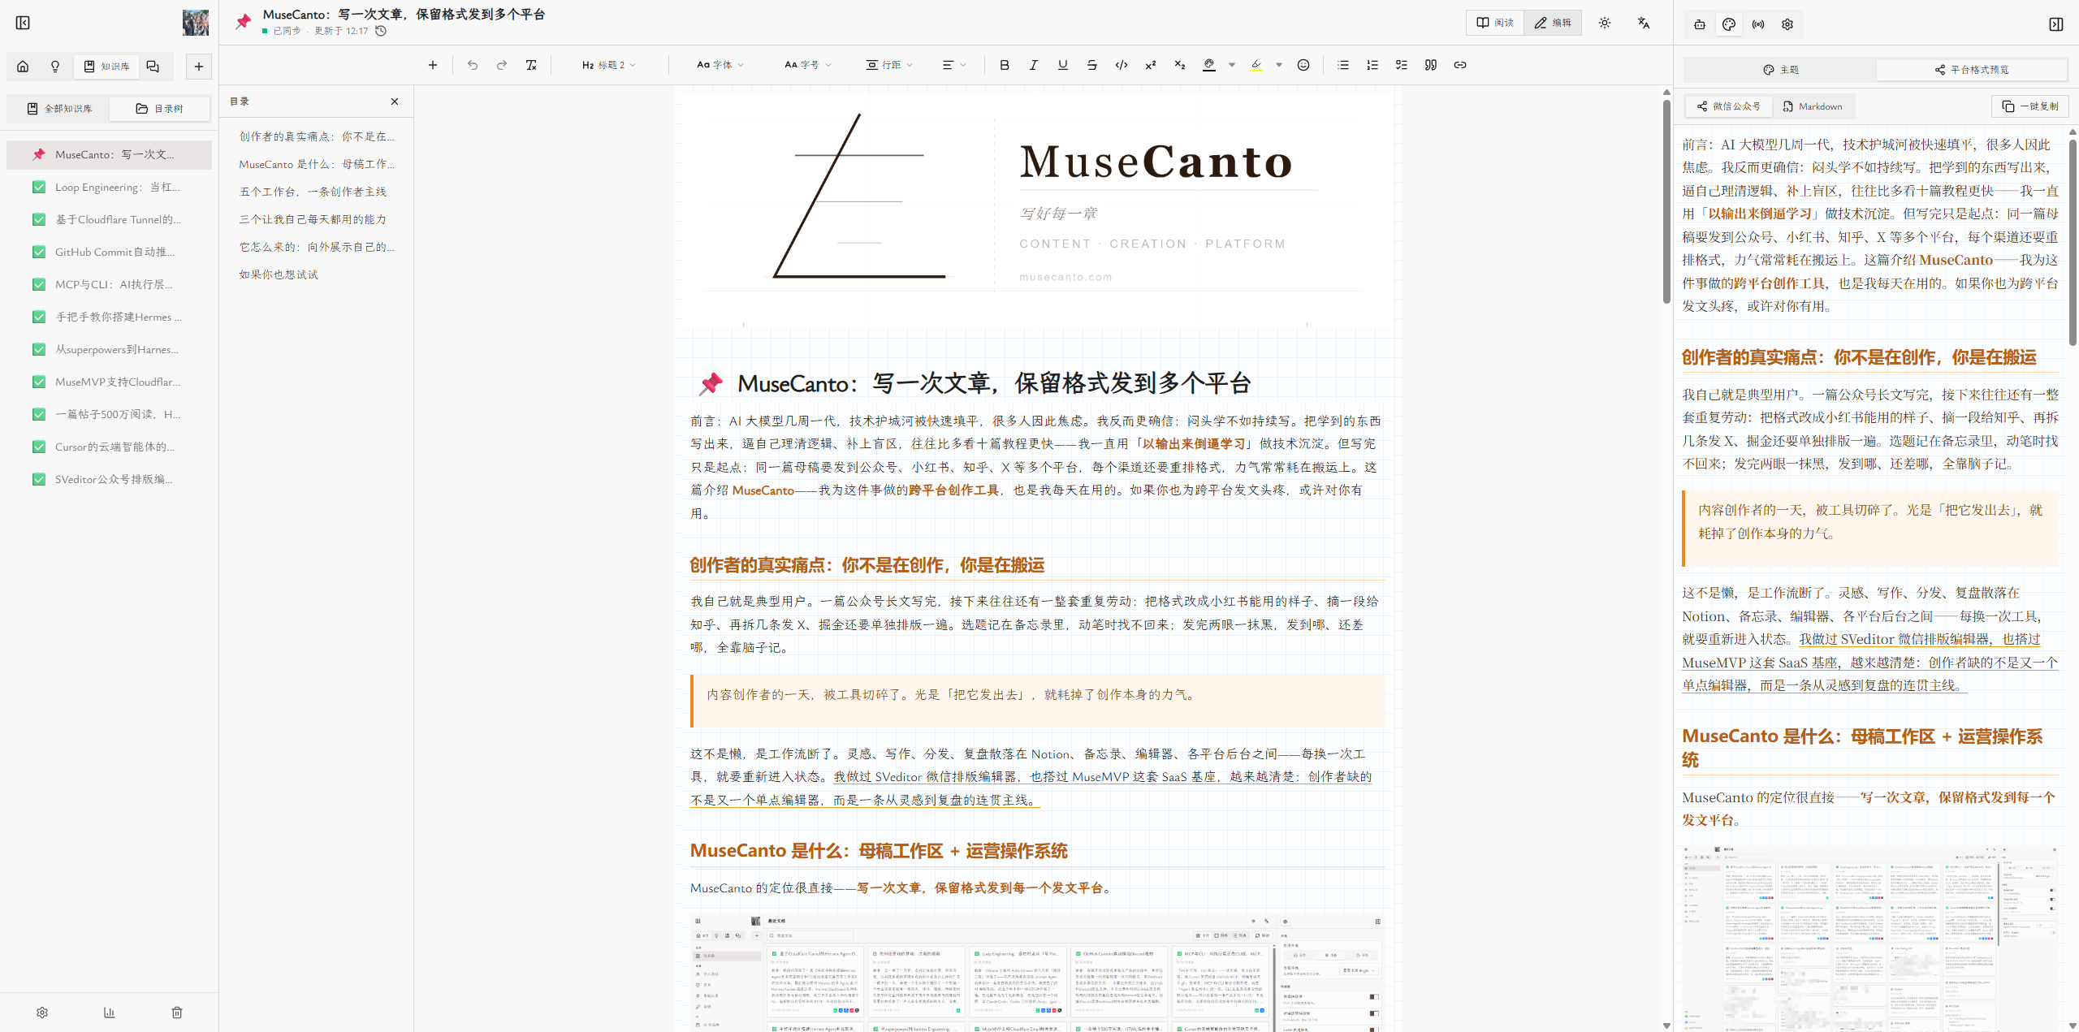The height and width of the screenshot is (1032, 2079).
Task: Insert a block with toolbar plus icon
Action: click(x=433, y=65)
